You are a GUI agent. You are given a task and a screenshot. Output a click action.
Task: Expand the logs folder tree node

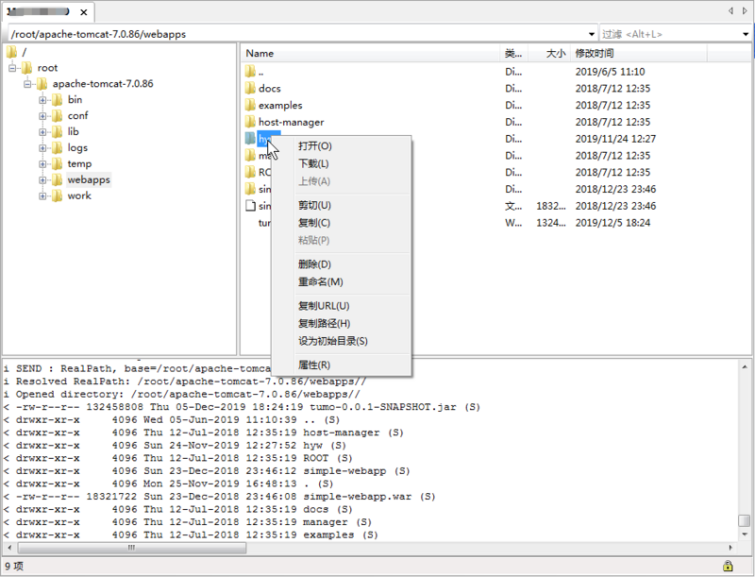tap(42, 148)
